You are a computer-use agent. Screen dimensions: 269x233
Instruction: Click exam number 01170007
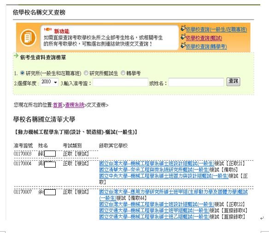tap(23, 192)
